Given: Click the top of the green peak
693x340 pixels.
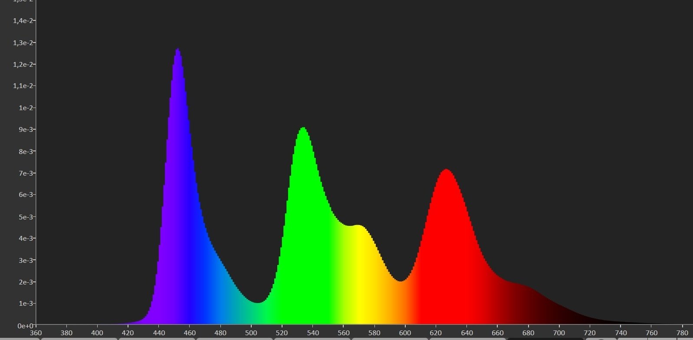Looking at the screenshot, I should (x=303, y=129).
